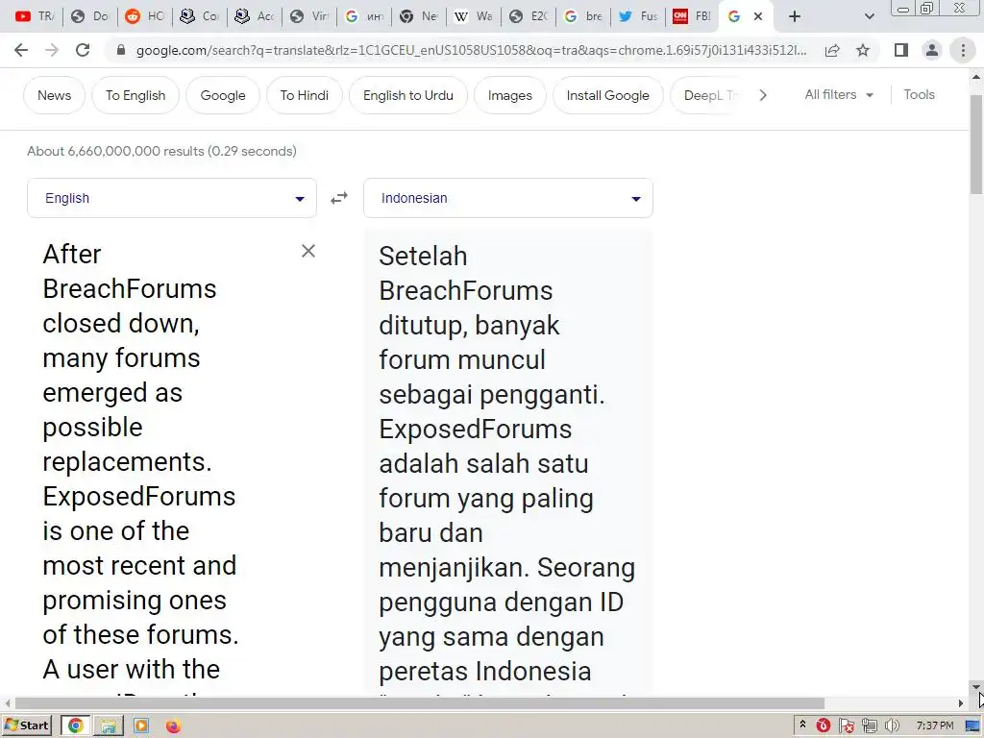Show hidden system tray icons
The width and height of the screenshot is (984, 738).
pos(802,726)
